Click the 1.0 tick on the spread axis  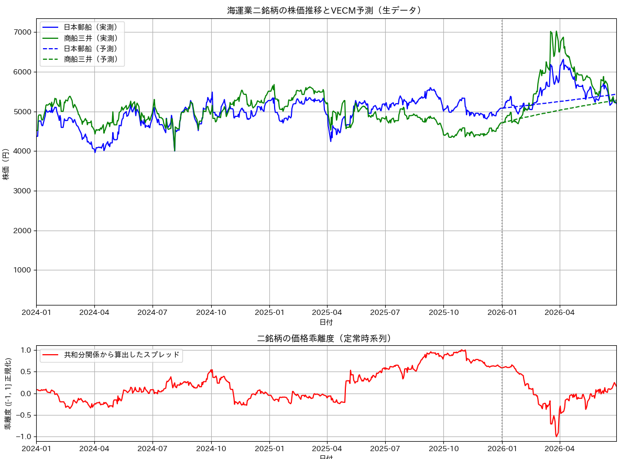pyautogui.click(x=26, y=350)
